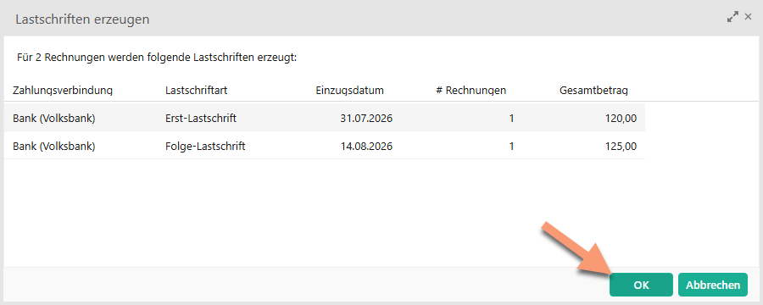Confirm direct debit creation with OK
This screenshot has height=305, width=763.
point(641,285)
